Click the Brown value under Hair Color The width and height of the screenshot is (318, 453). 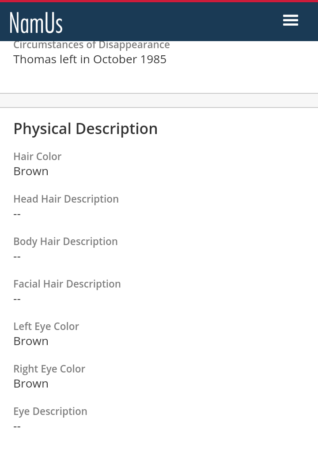tap(31, 171)
